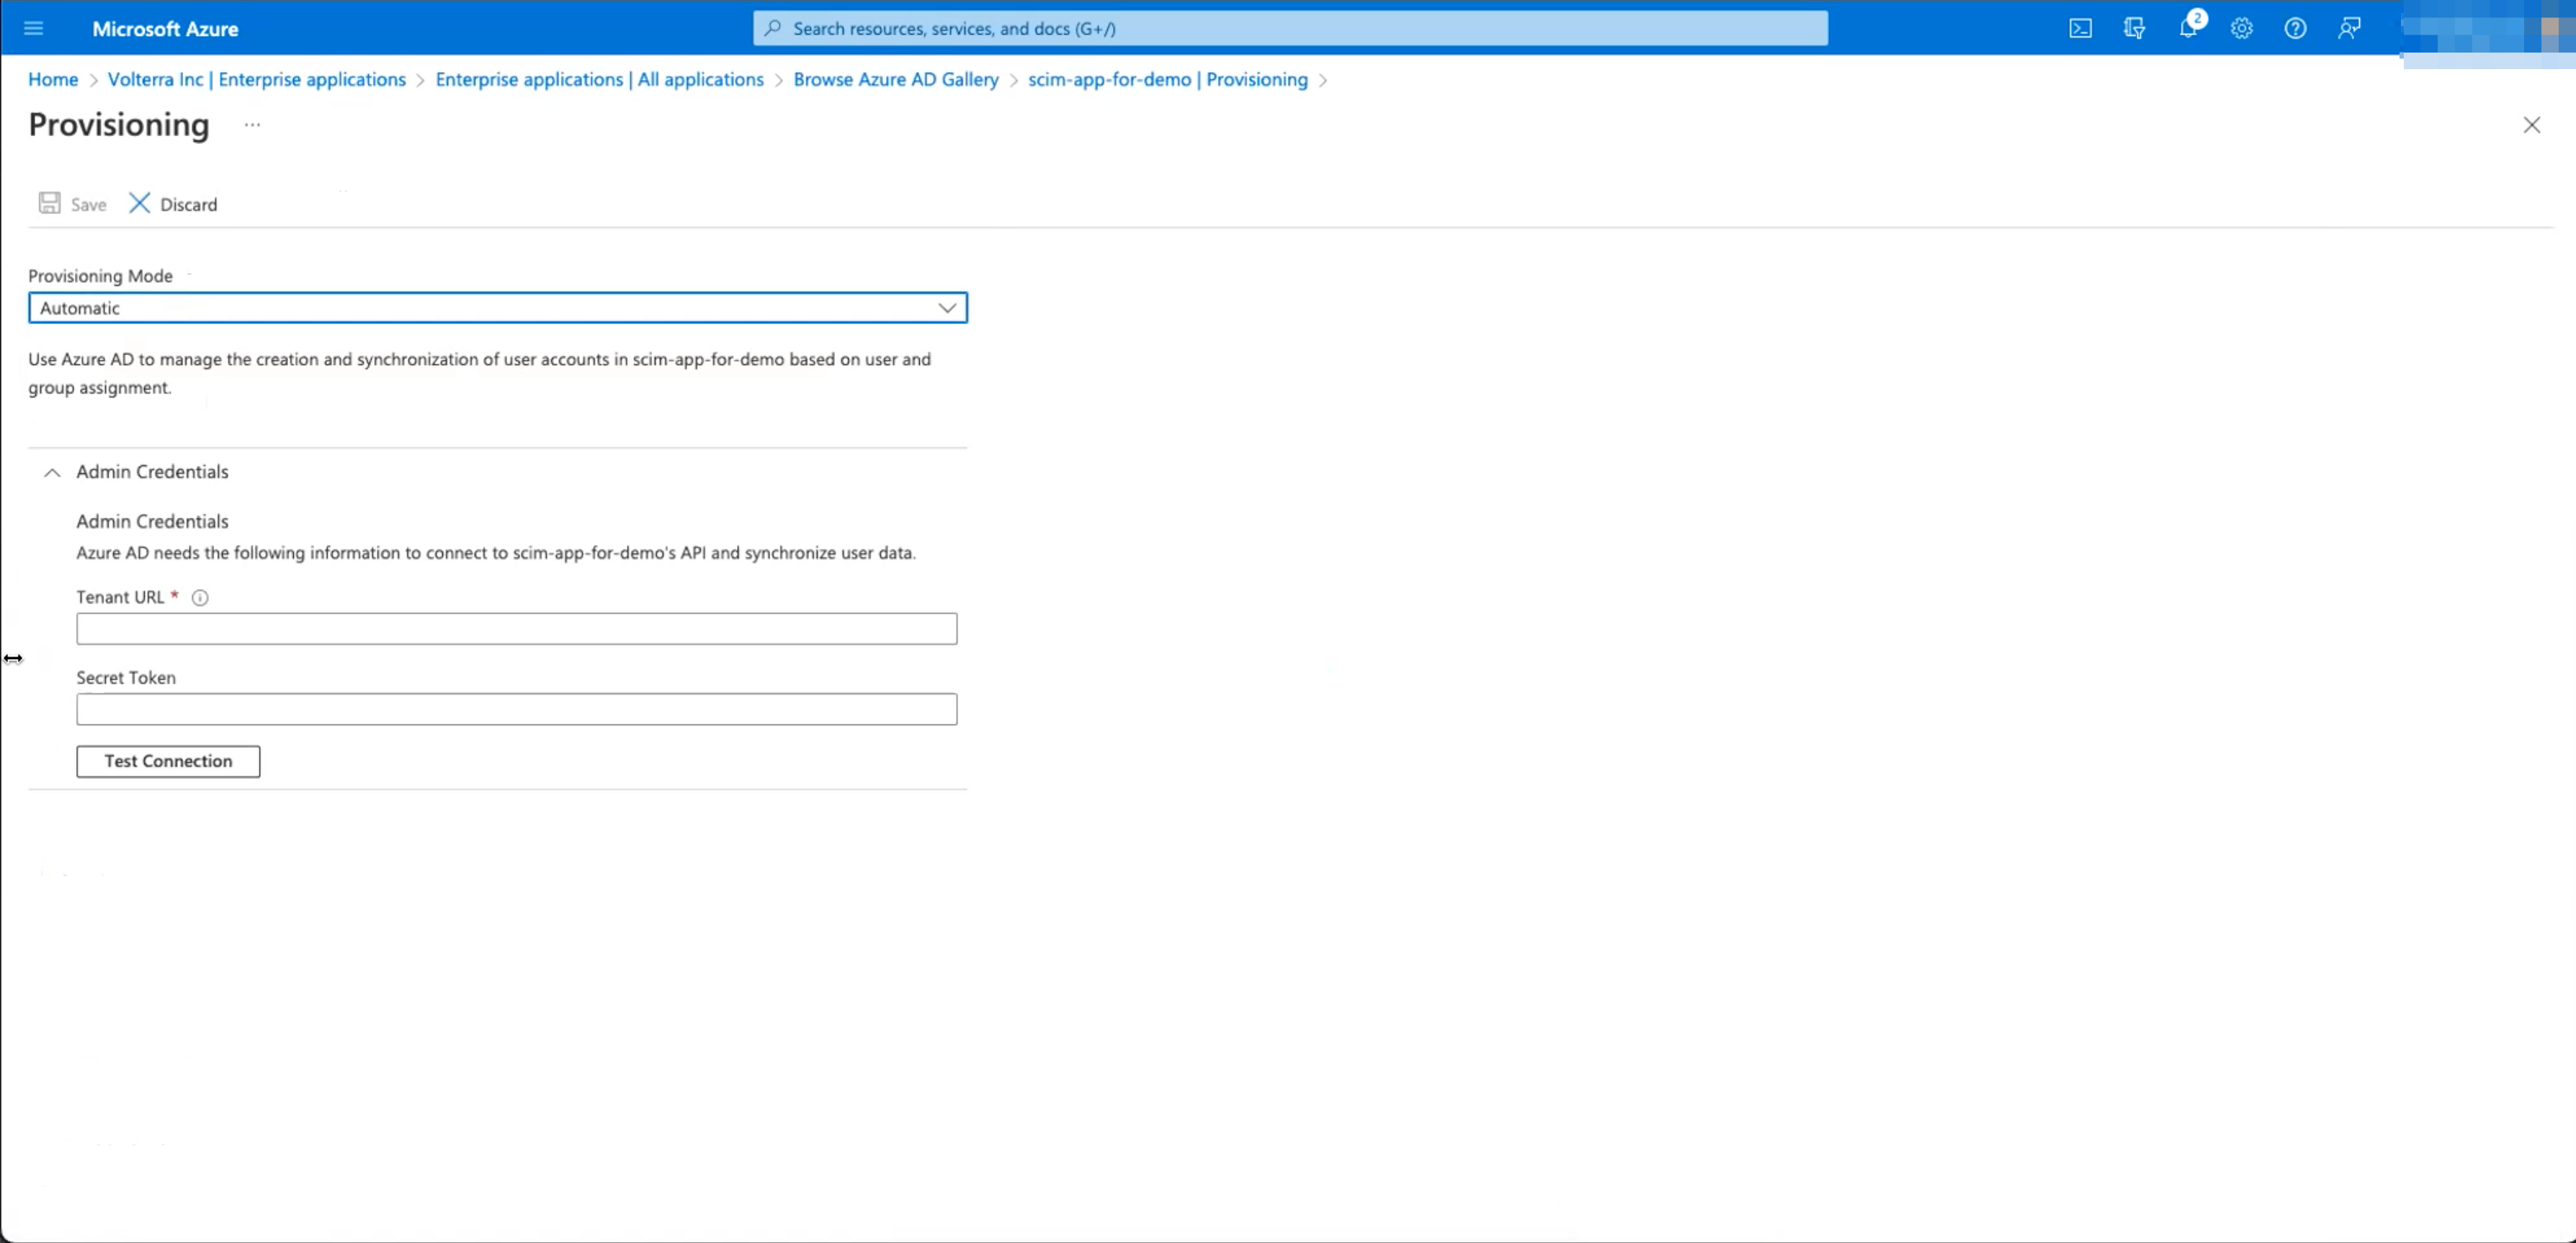View the notifications bell with 2 alerts
2576x1243 pixels.
tap(2188, 28)
